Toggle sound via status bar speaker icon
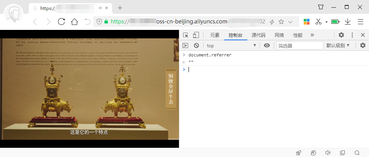369x157 pixels. (328, 153)
